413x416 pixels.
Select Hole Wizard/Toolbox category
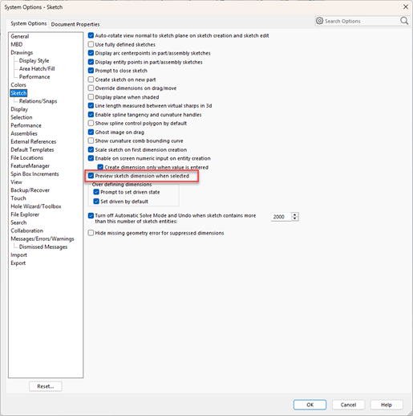point(36,206)
